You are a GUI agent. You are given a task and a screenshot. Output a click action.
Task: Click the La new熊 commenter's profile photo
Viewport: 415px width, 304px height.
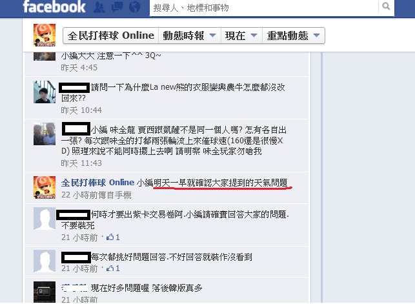tap(45, 92)
